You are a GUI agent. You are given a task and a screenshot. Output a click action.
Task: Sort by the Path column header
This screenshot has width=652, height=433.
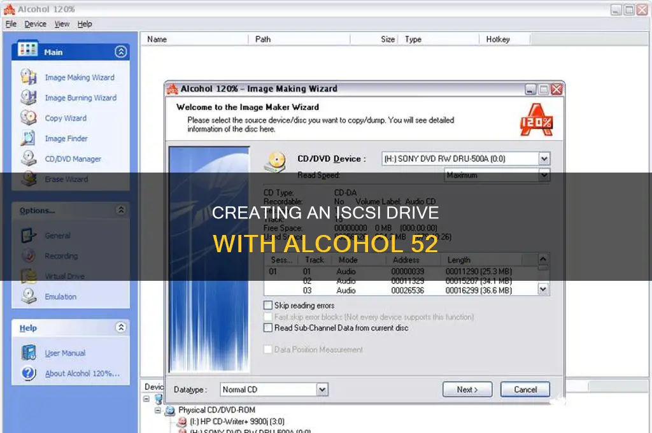pos(299,39)
